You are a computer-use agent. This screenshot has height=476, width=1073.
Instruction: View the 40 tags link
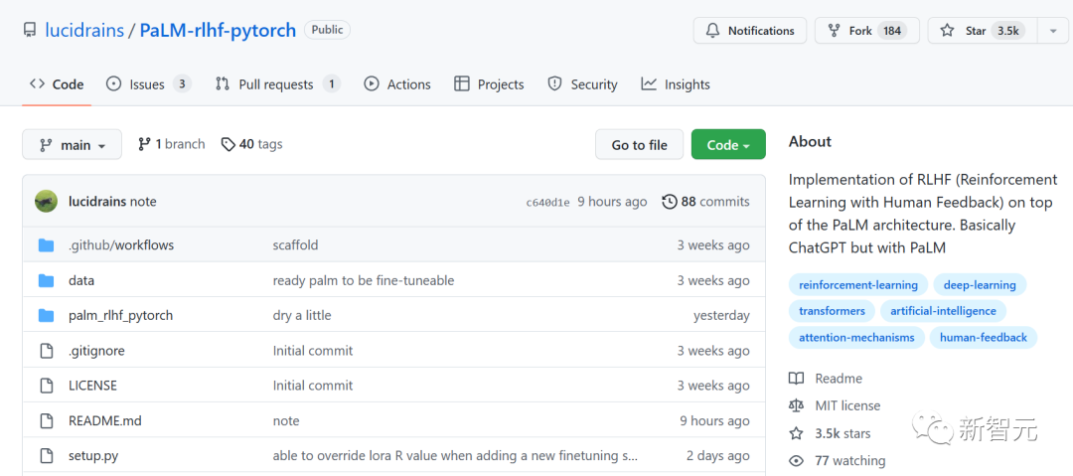coord(252,144)
